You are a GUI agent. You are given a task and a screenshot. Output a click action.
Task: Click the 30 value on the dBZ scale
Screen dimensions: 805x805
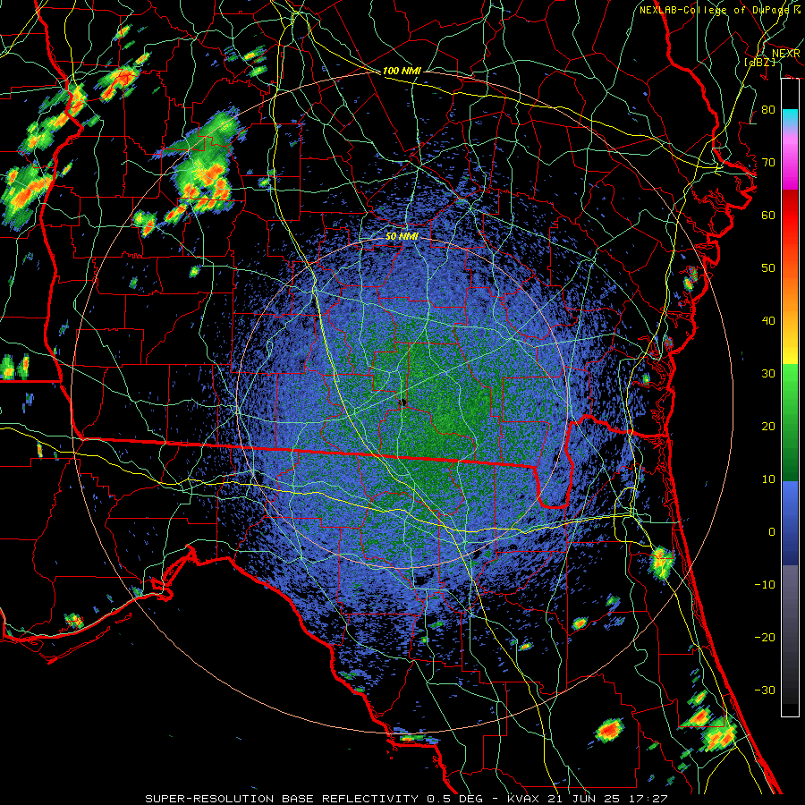(768, 373)
